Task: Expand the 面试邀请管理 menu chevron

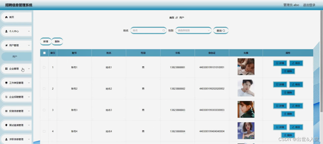Action: click(x=29, y=125)
